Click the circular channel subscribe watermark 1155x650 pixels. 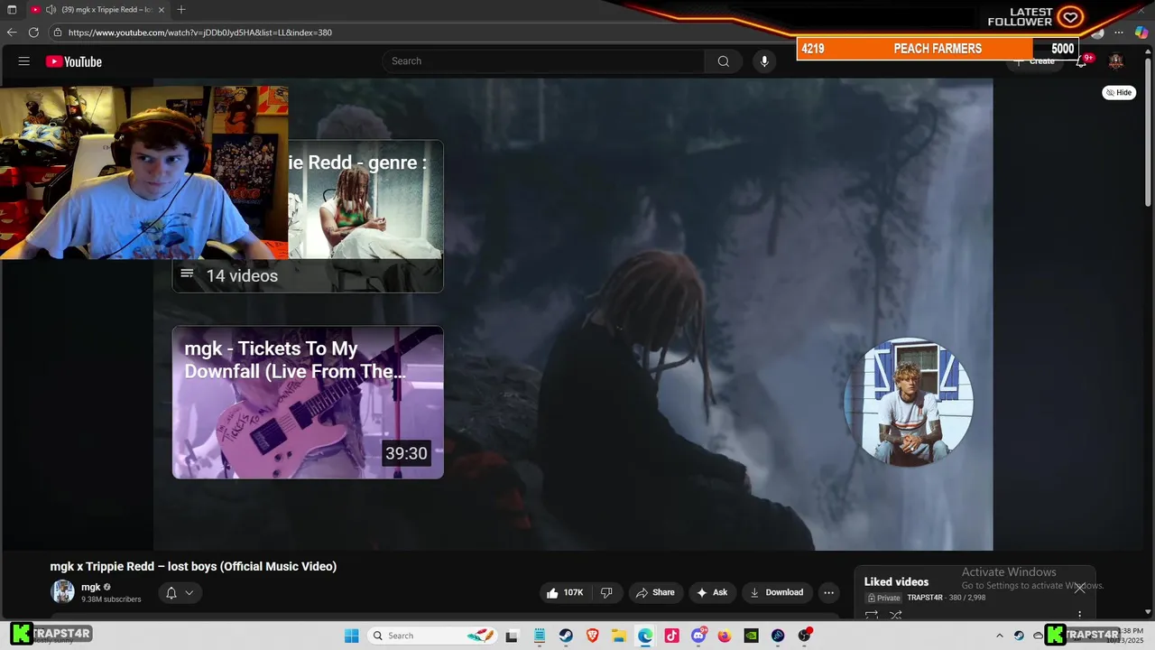(909, 403)
